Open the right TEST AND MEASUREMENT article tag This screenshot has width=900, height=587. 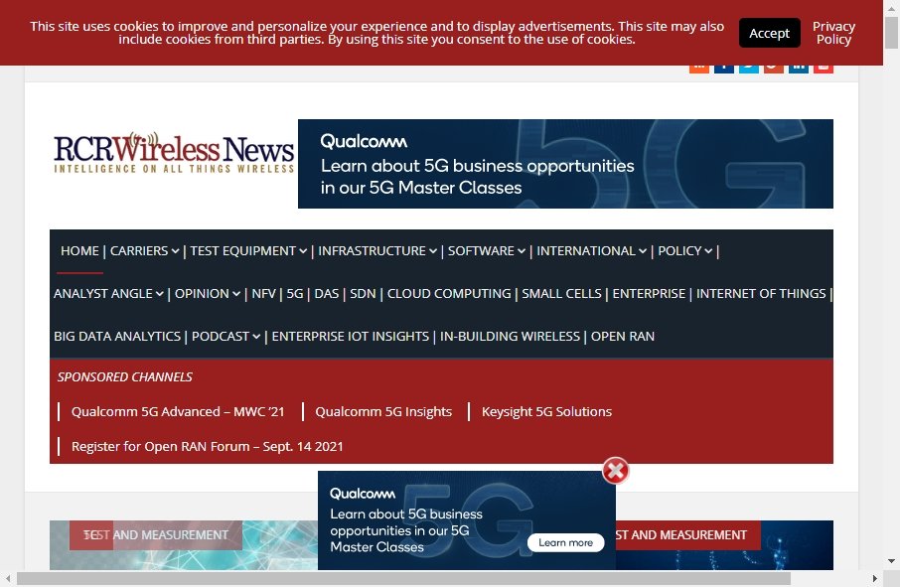pos(688,534)
